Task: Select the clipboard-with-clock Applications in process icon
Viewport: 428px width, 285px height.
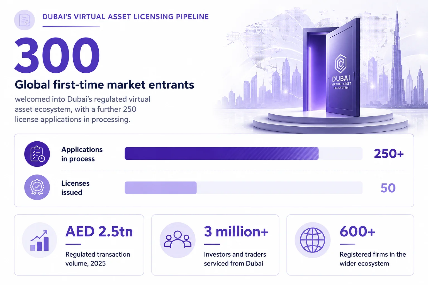Action: (37, 154)
